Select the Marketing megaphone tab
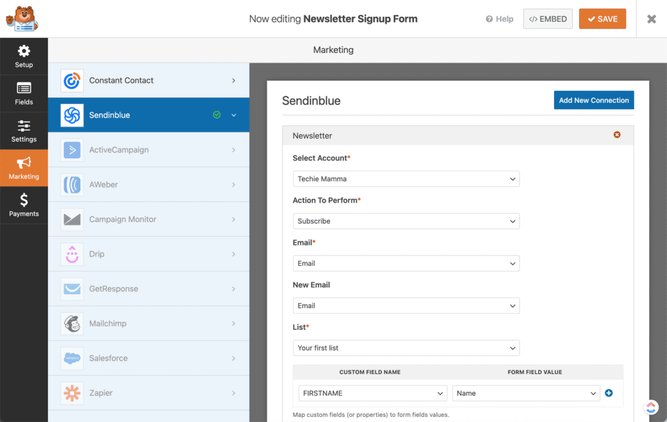 pos(24,168)
